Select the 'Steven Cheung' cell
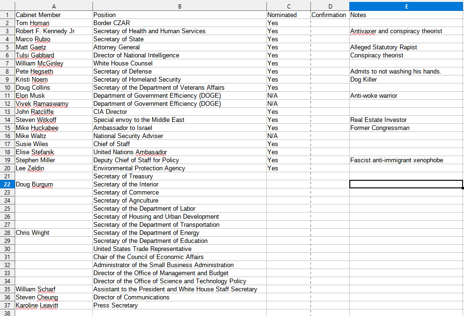 [54, 297]
